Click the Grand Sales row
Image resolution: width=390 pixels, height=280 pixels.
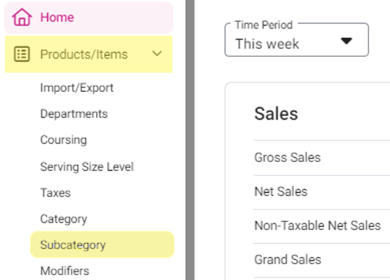click(x=322, y=260)
